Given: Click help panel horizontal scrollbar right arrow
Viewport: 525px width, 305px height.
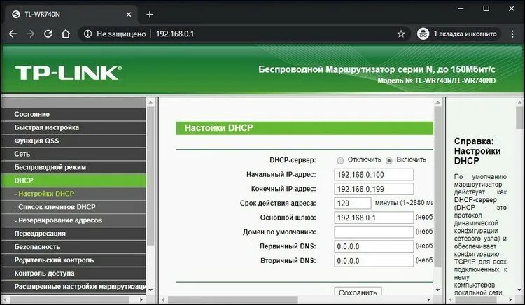Looking at the screenshot, I should pyautogui.click(x=510, y=299).
